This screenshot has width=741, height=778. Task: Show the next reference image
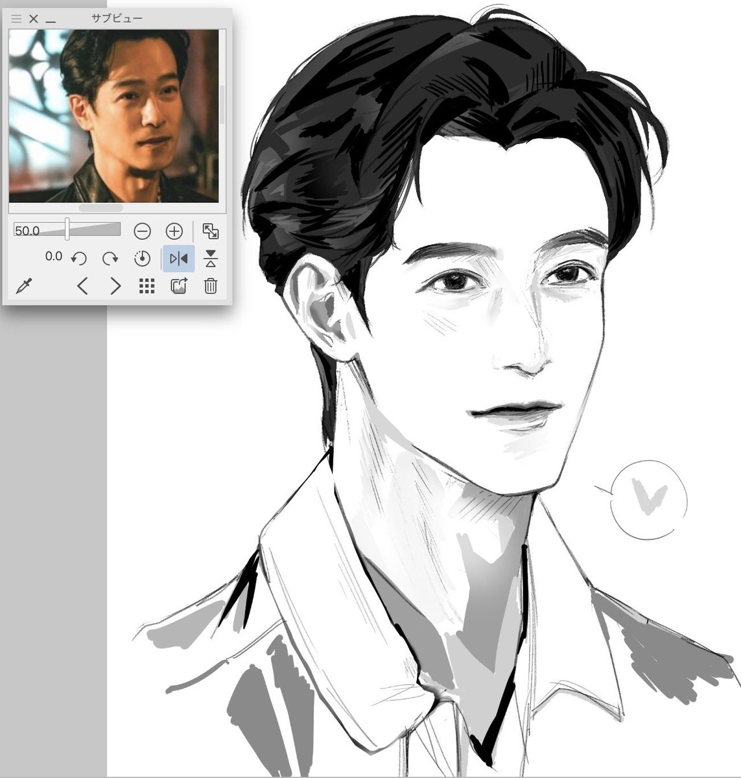[115, 286]
